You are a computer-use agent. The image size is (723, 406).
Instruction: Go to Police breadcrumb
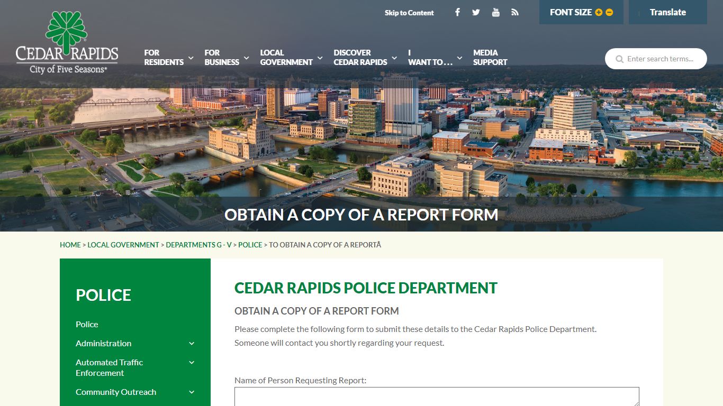250,245
